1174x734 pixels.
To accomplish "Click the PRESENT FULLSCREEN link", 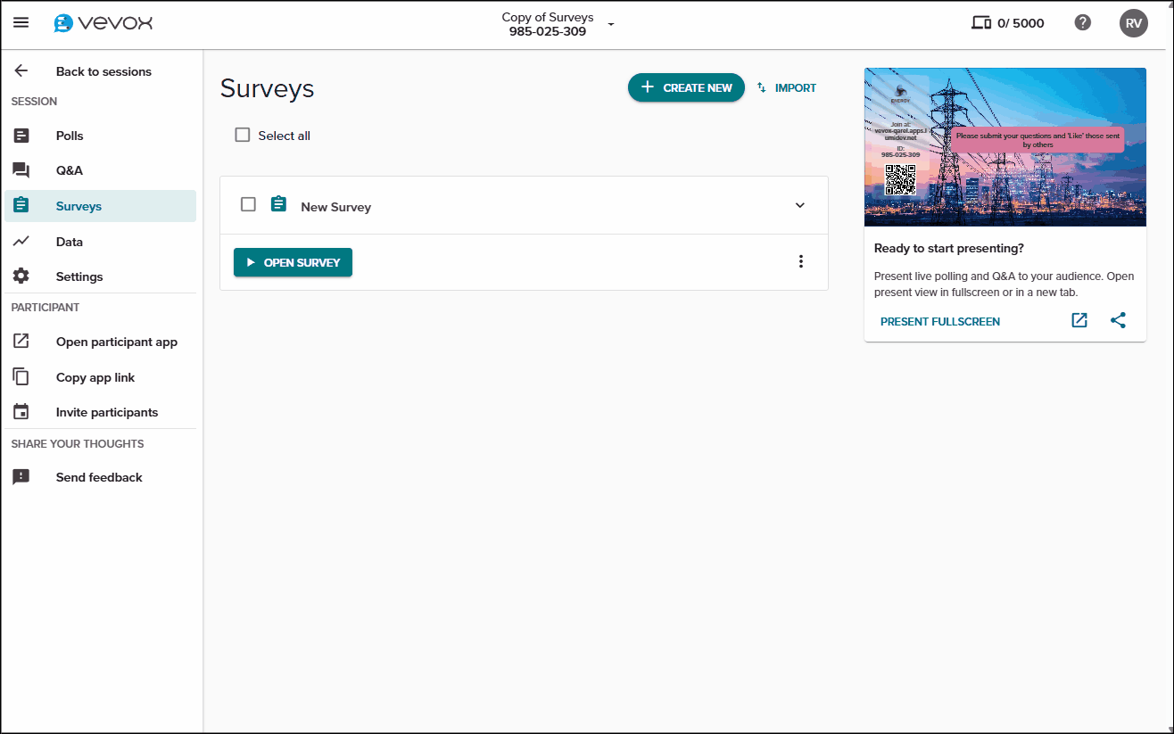I will click(x=939, y=320).
